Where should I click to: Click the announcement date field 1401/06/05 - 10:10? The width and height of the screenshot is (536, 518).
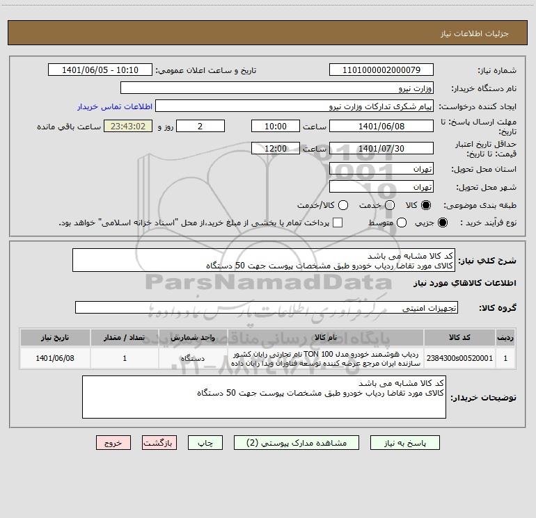[100, 70]
